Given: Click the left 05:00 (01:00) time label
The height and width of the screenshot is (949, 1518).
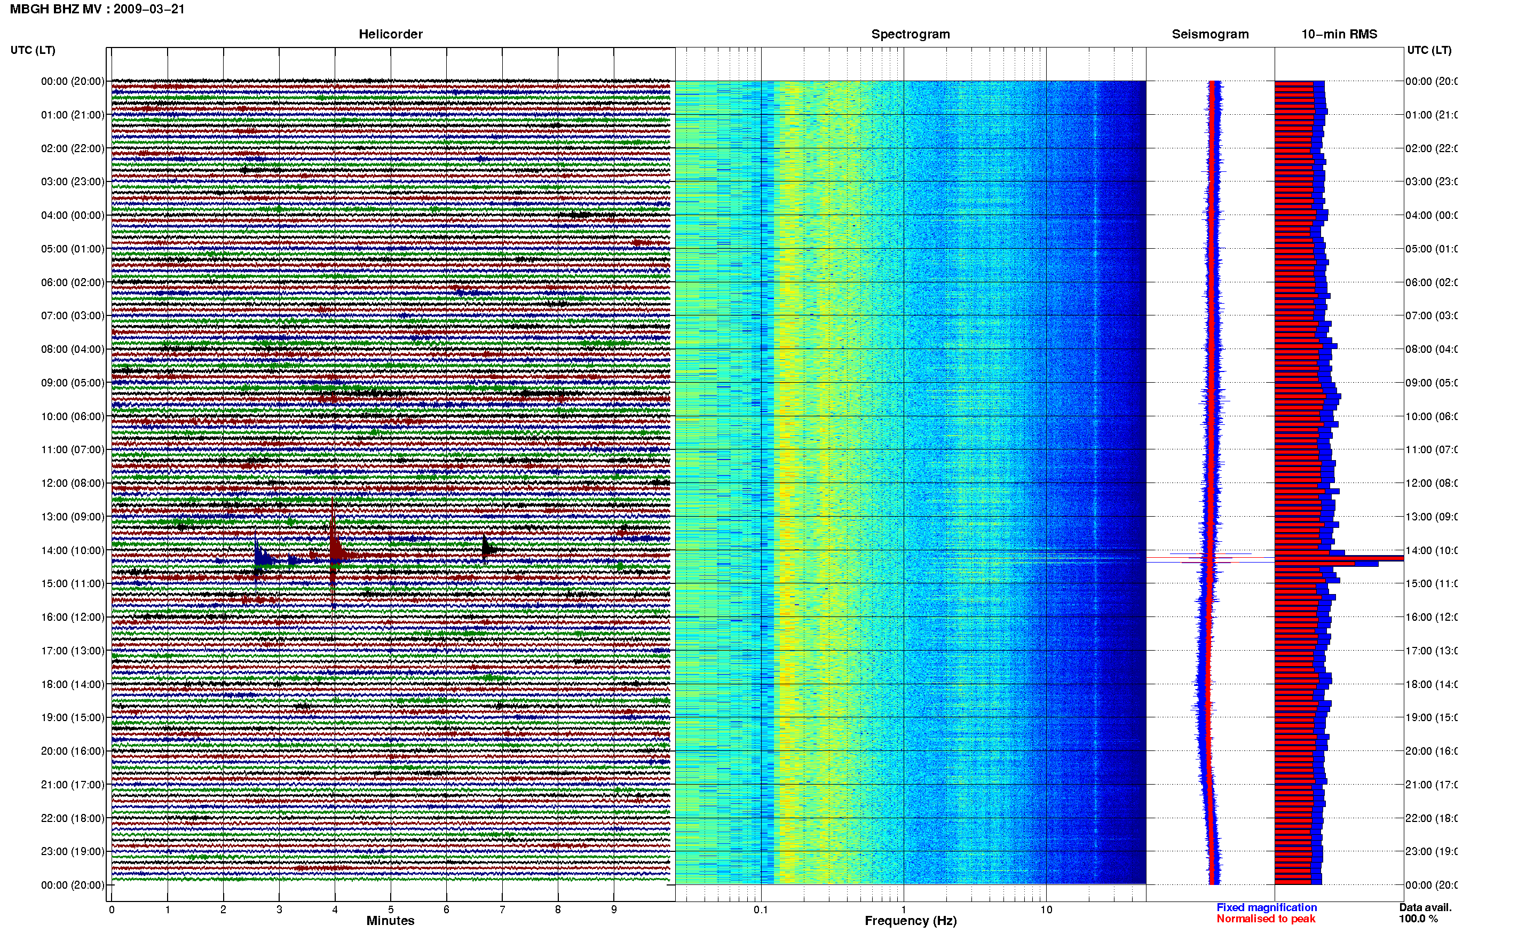Looking at the screenshot, I should (x=73, y=249).
